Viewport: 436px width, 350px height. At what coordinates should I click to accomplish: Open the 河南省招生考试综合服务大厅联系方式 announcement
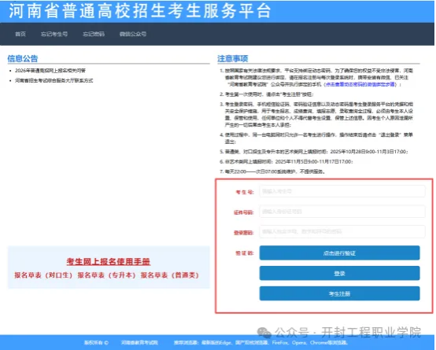click(x=54, y=81)
